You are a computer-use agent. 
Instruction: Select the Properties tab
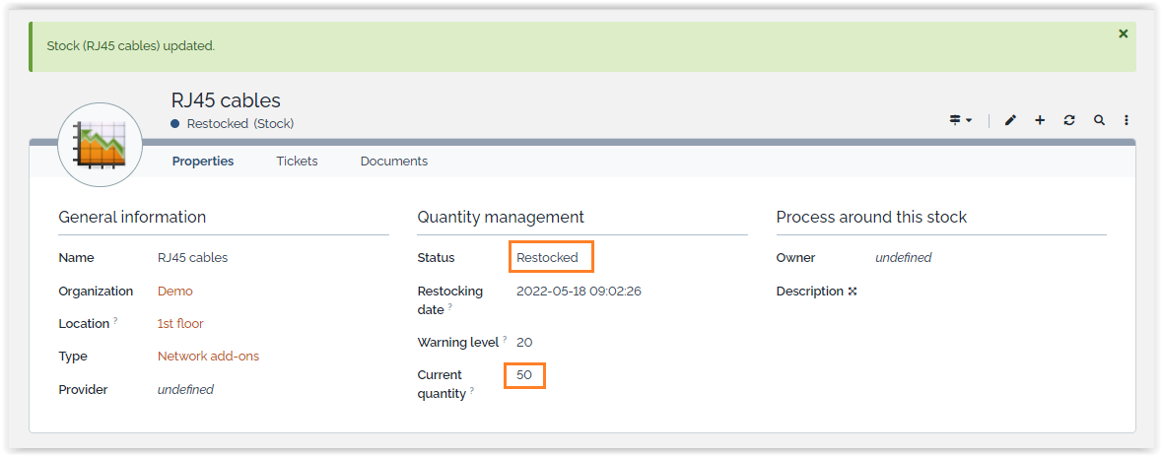point(203,161)
